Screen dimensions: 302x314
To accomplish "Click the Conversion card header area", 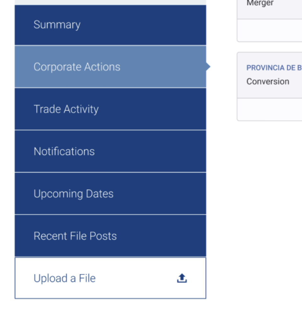I will tap(270, 75).
